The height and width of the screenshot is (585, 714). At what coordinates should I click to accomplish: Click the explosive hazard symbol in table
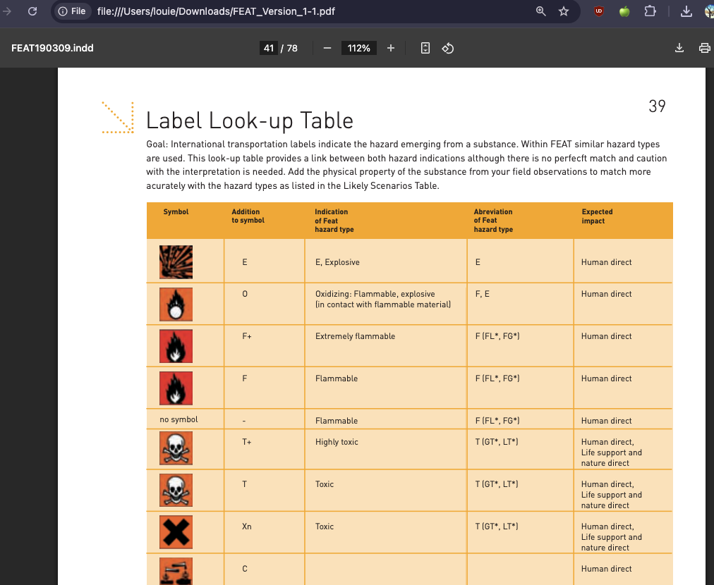coord(176,262)
